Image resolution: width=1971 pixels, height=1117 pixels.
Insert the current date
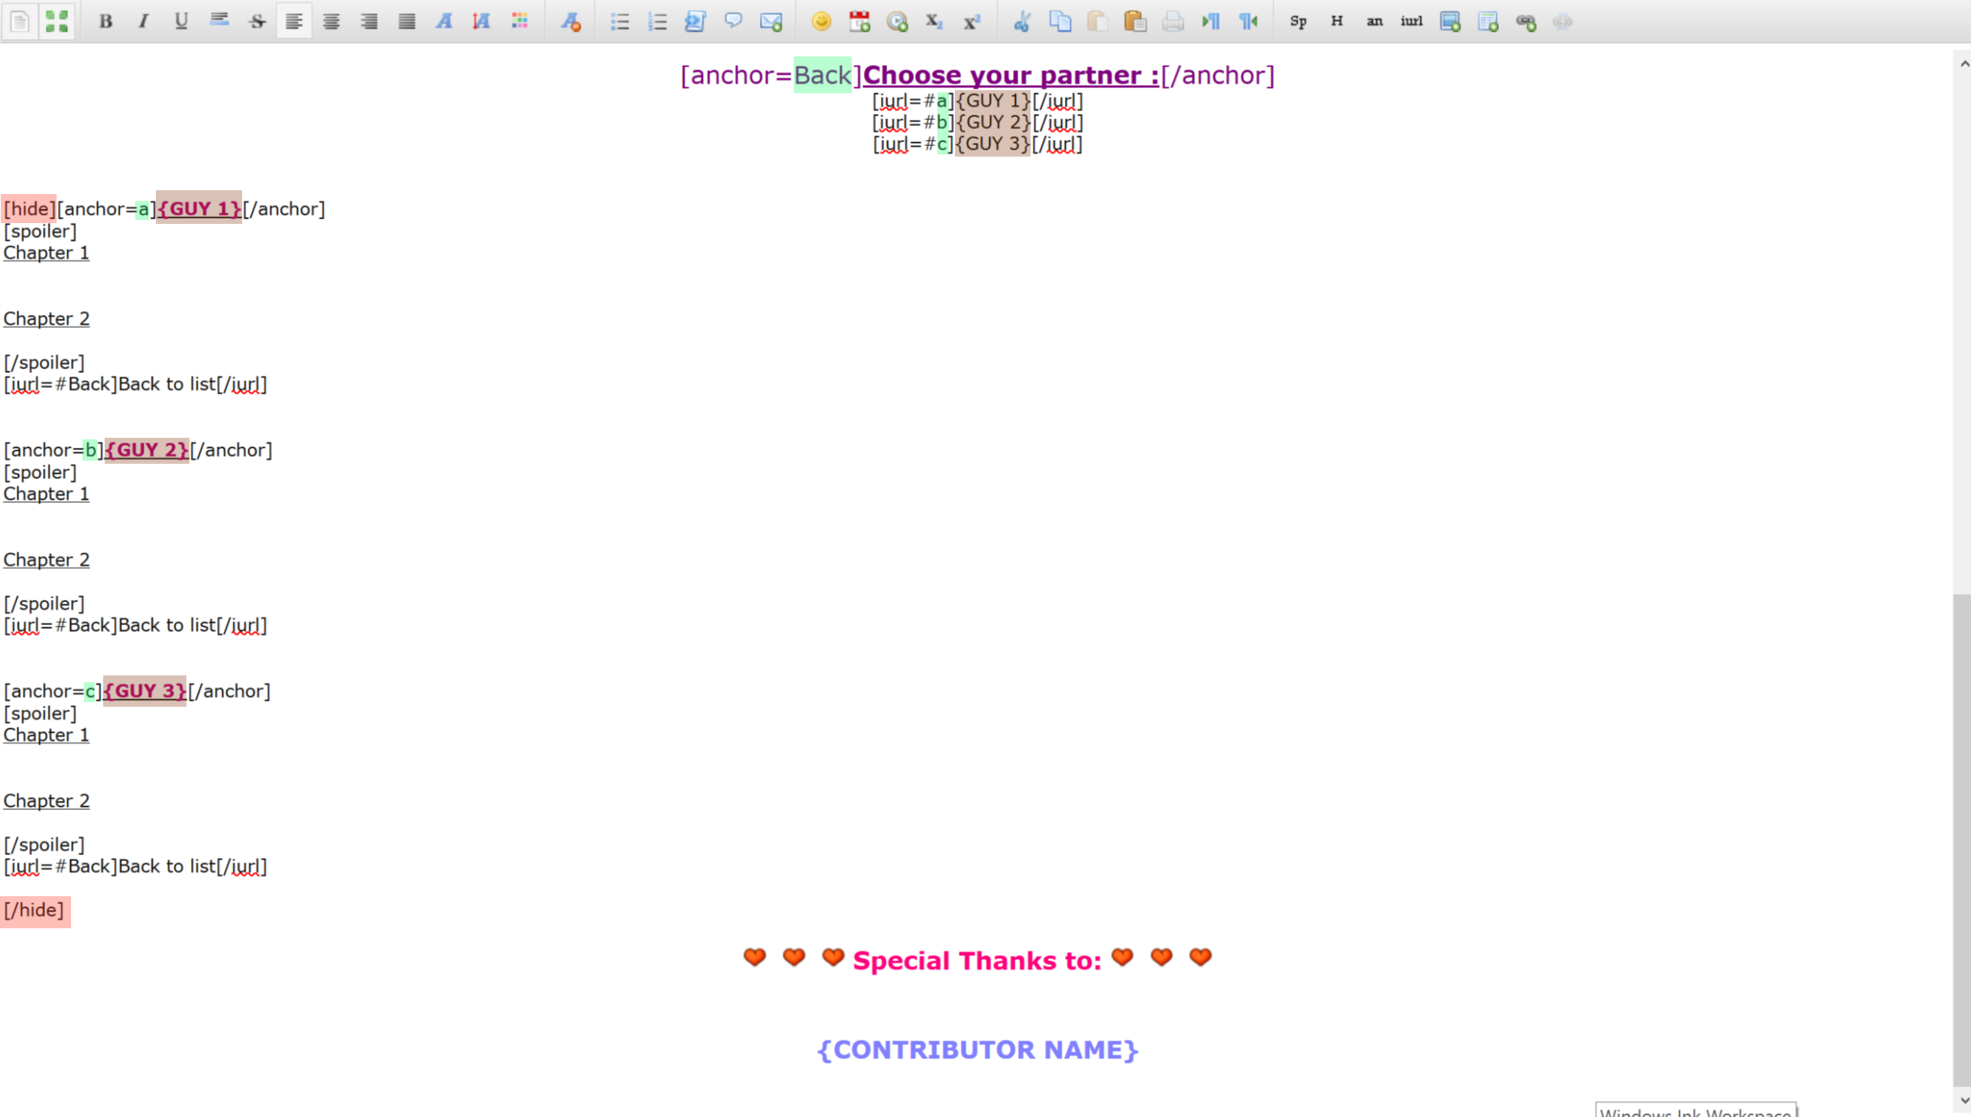point(859,21)
